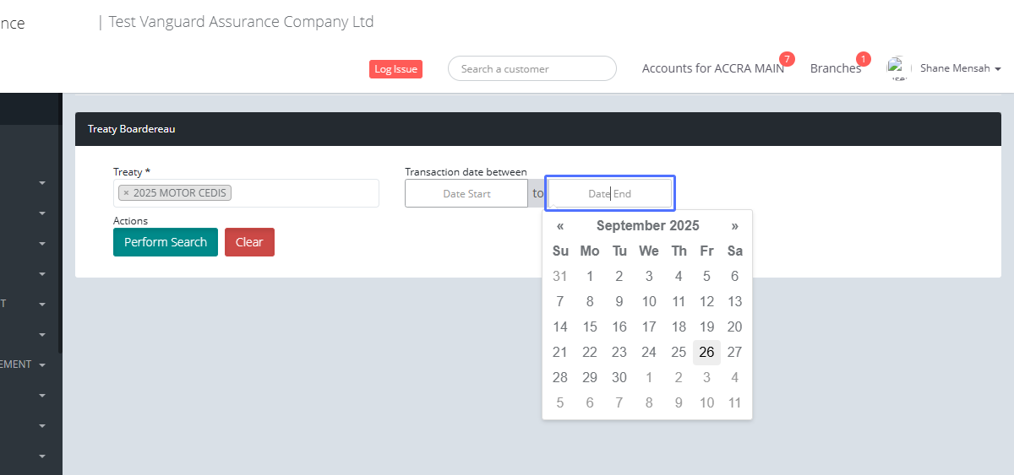
Task: Focus the Search a customer field
Action: click(x=532, y=68)
